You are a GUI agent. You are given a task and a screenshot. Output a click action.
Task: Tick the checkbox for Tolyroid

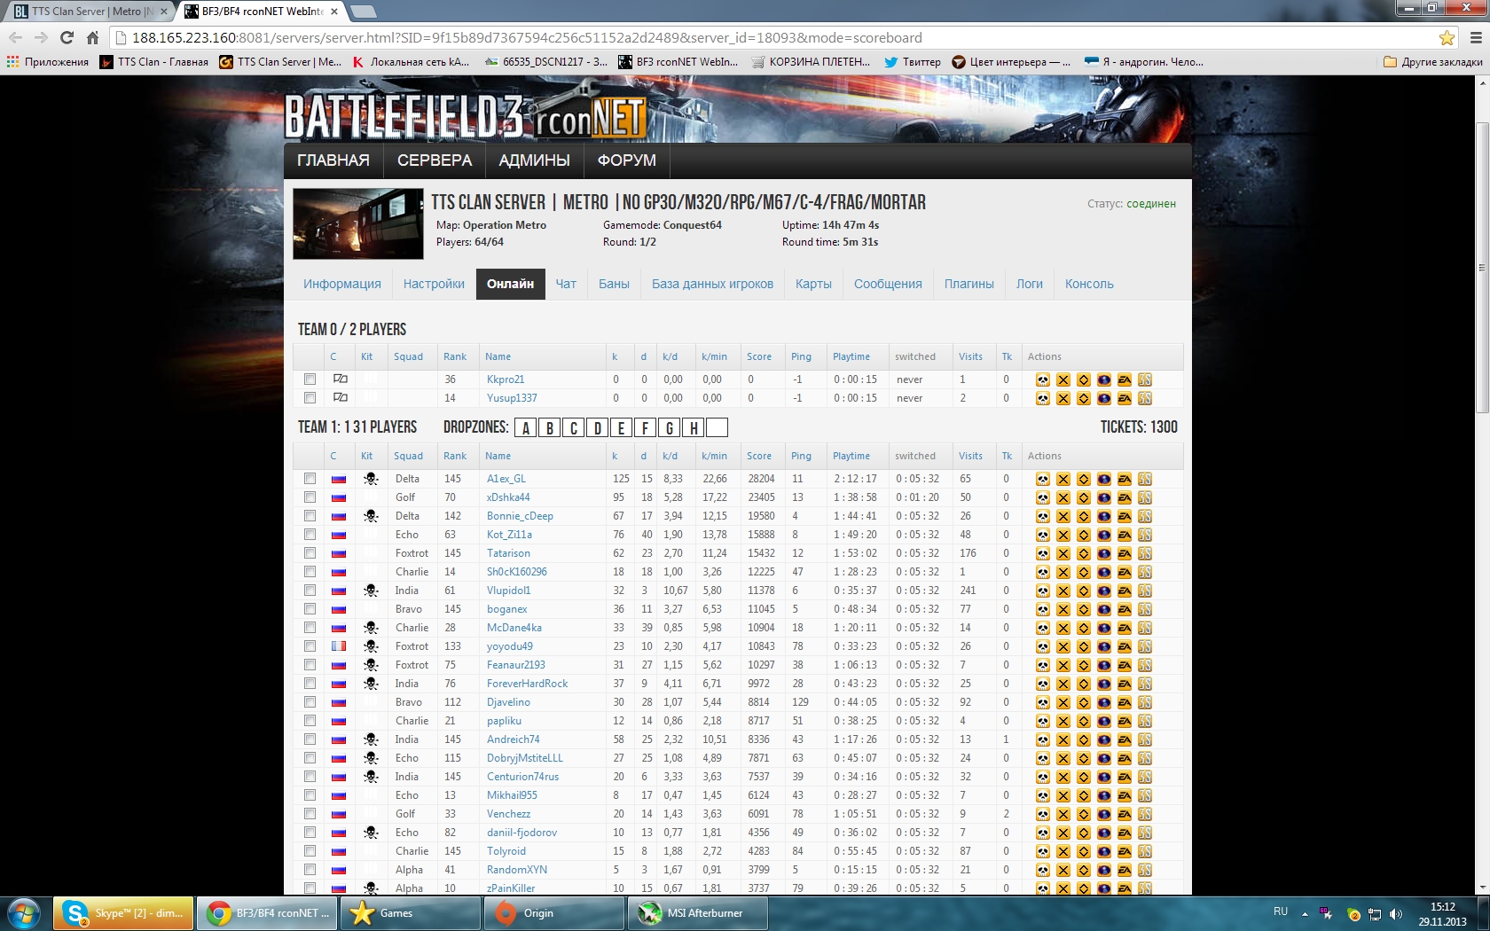pos(310,851)
